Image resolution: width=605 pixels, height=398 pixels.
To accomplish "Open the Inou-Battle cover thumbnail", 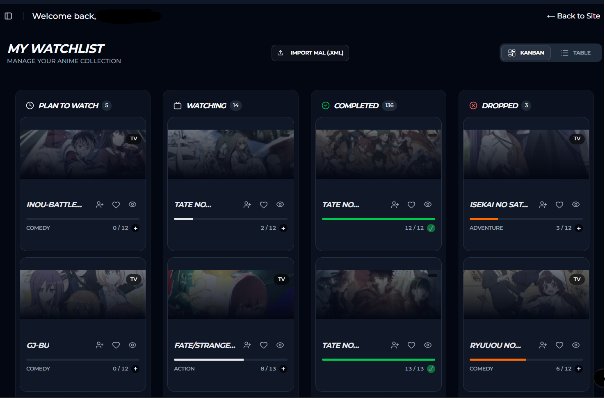I will click(x=83, y=154).
